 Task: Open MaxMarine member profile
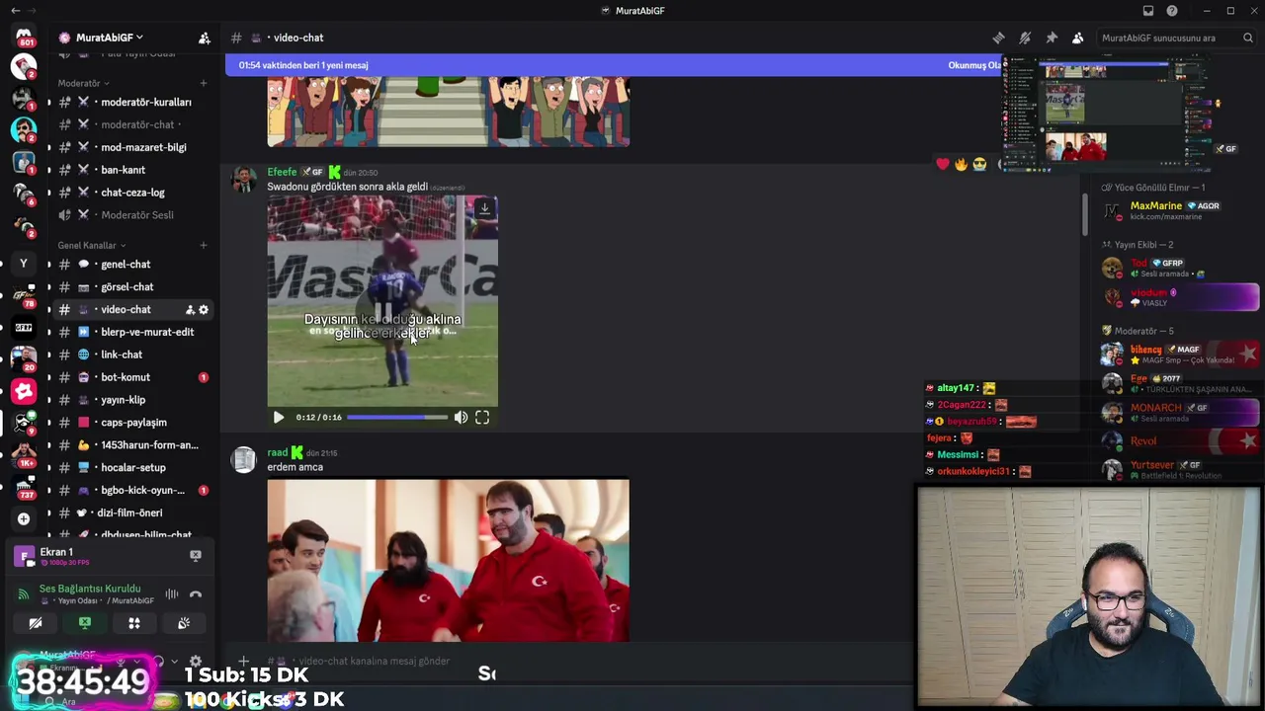point(1181,210)
